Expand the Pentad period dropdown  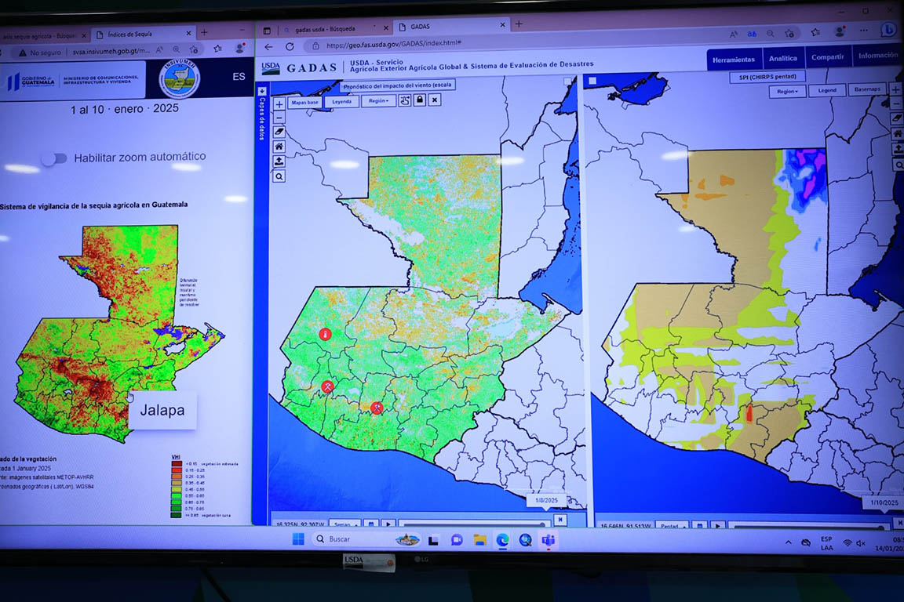[671, 525]
